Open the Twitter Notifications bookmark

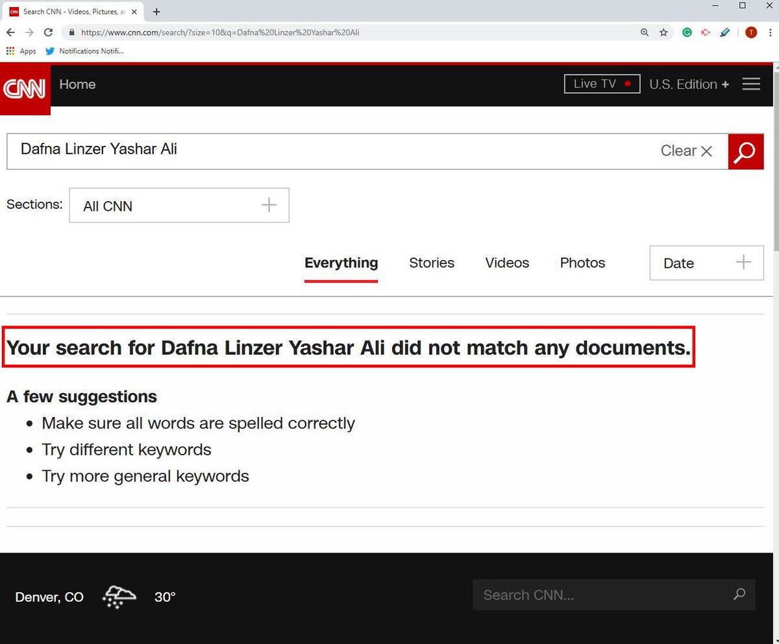[x=84, y=51]
